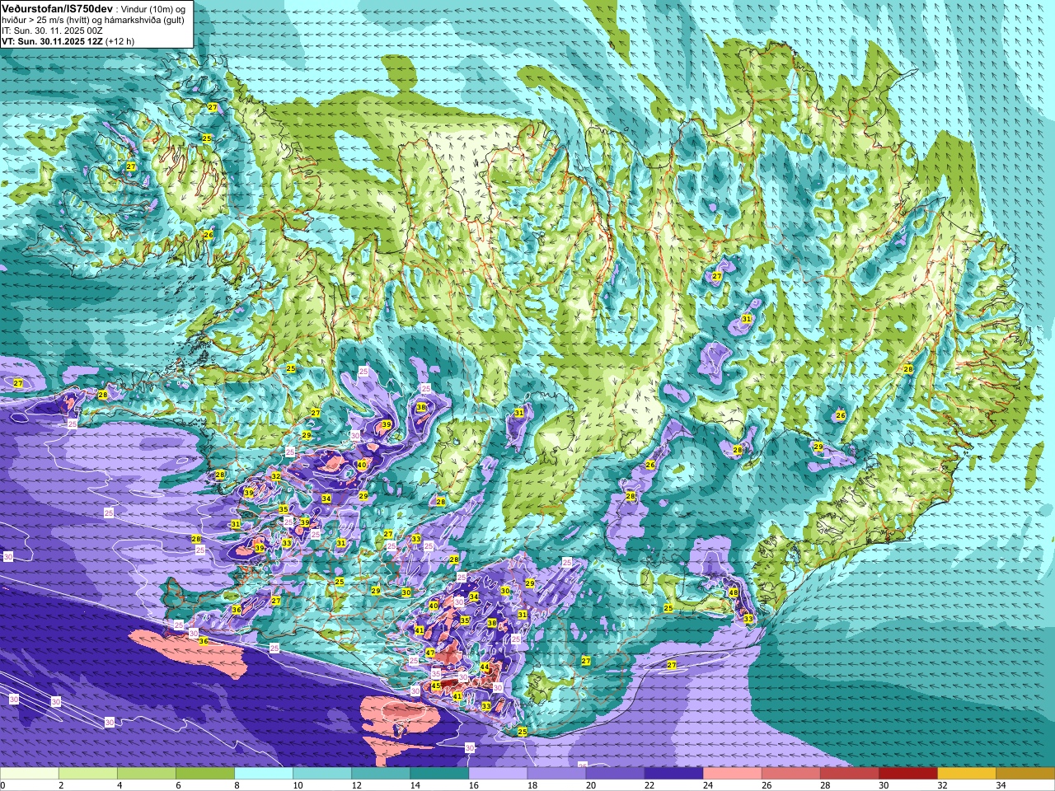Pick the dark crimson 30–32 m/s legend swatch
This screenshot has height=791, width=1055.
coord(907,774)
